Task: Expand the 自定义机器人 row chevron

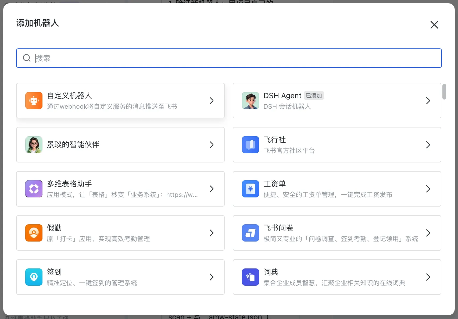Action: pos(212,101)
